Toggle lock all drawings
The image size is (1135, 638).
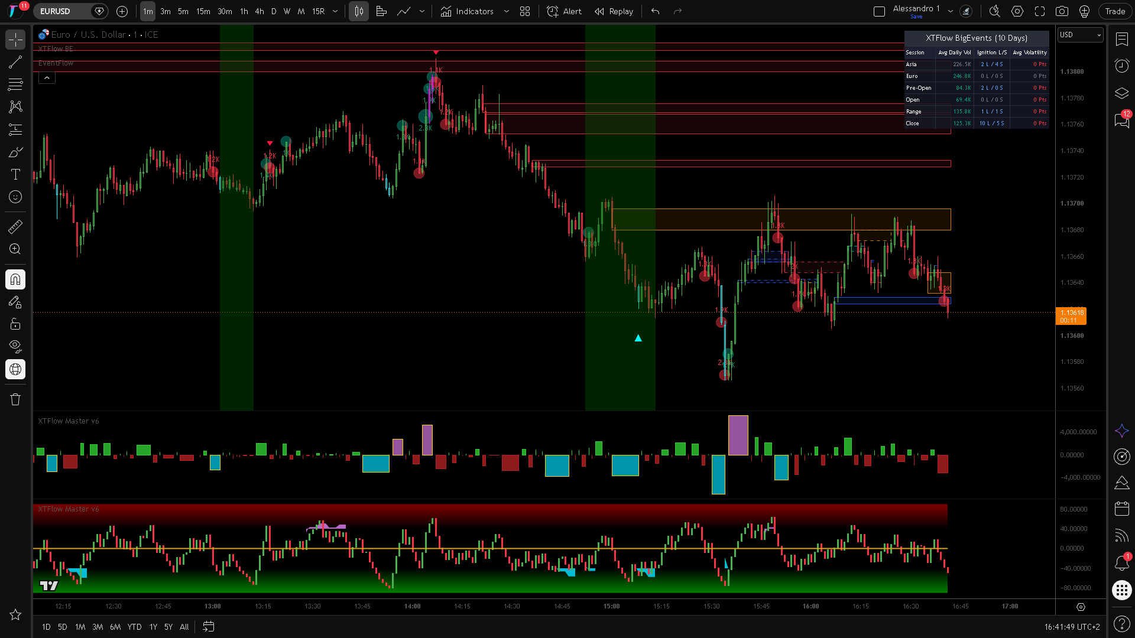tap(15, 324)
